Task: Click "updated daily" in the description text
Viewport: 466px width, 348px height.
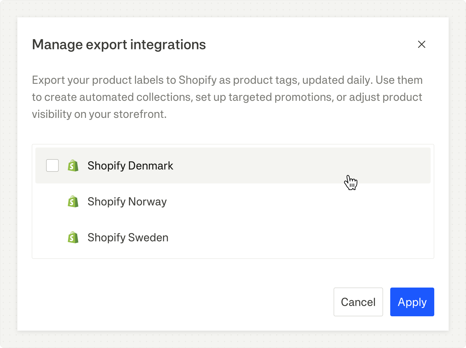Action: 337,80
